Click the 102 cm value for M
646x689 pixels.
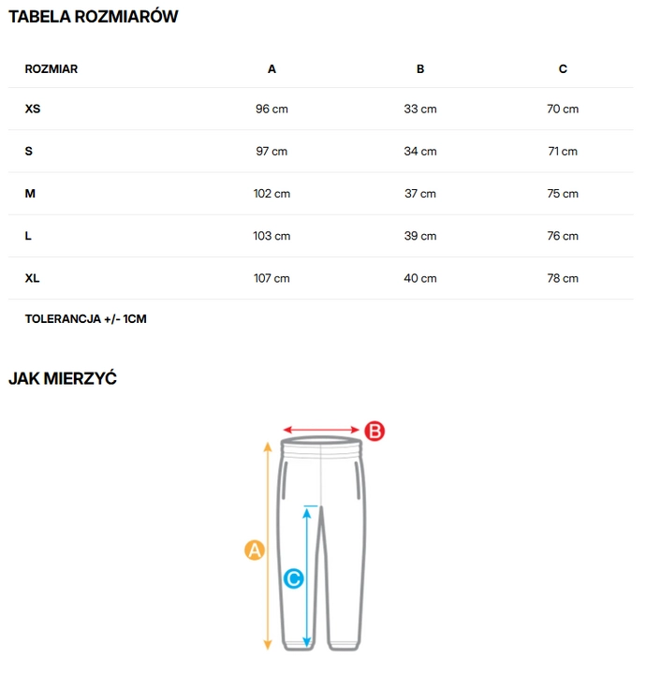(272, 194)
